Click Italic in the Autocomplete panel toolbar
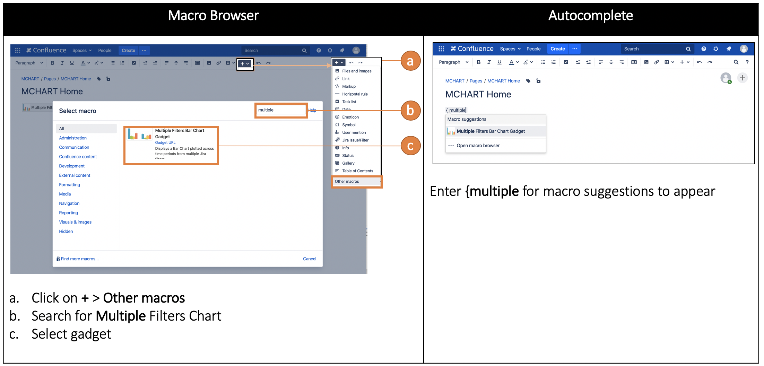Image resolution: width=764 pixels, height=366 pixels. [x=489, y=62]
